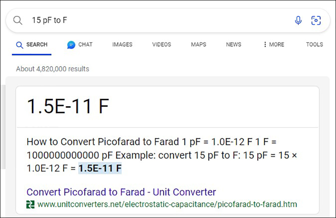Focus the search field containing '15 pF to F'
Image resolution: width=336 pixels, height=218 pixels.
(160, 20)
